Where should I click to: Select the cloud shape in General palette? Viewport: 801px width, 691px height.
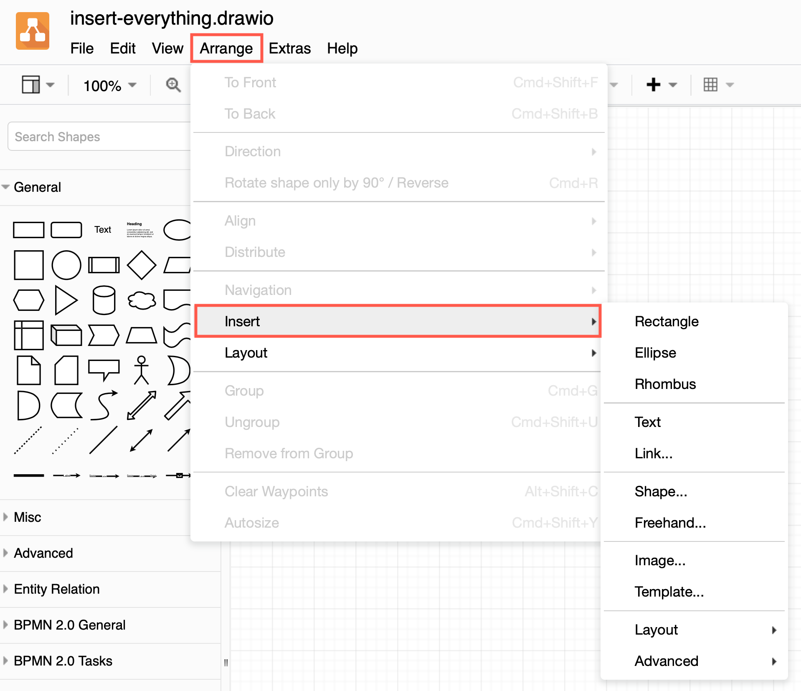(x=142, y=300)
